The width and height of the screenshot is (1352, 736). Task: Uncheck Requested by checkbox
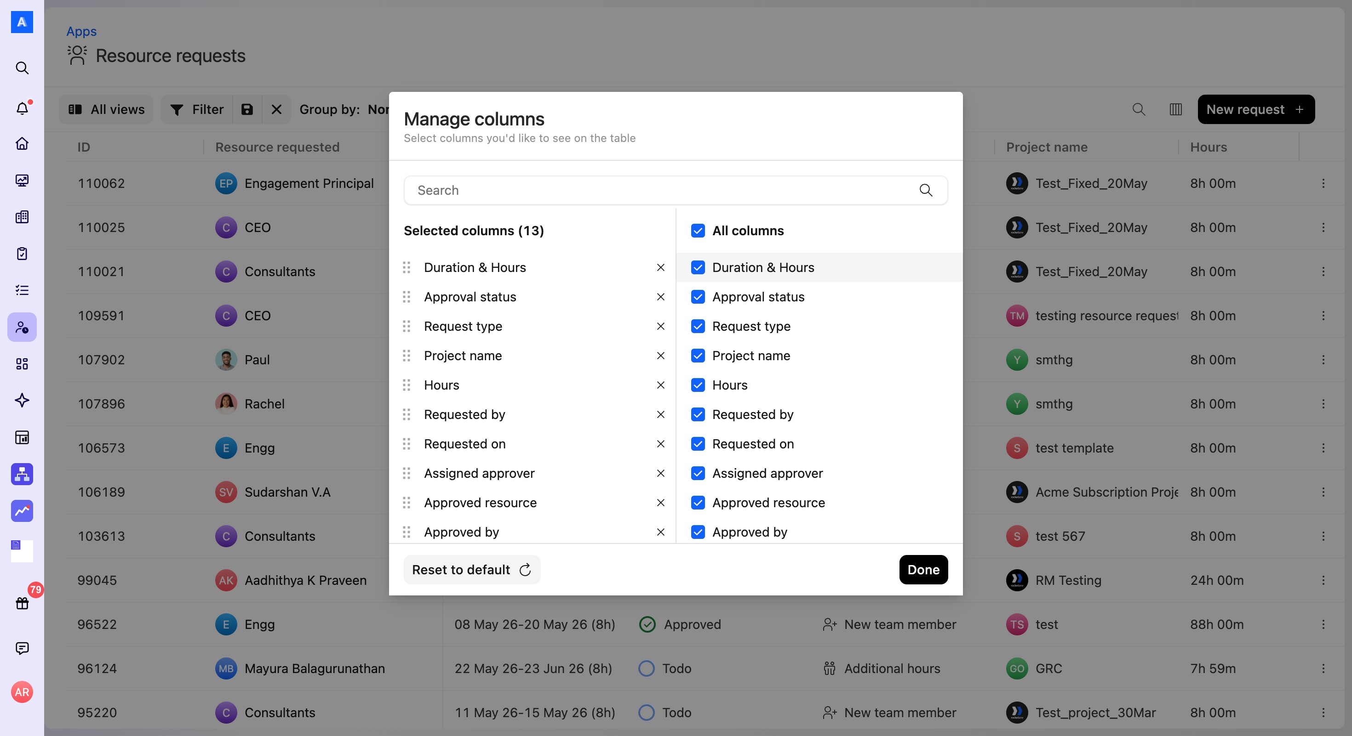698,414
